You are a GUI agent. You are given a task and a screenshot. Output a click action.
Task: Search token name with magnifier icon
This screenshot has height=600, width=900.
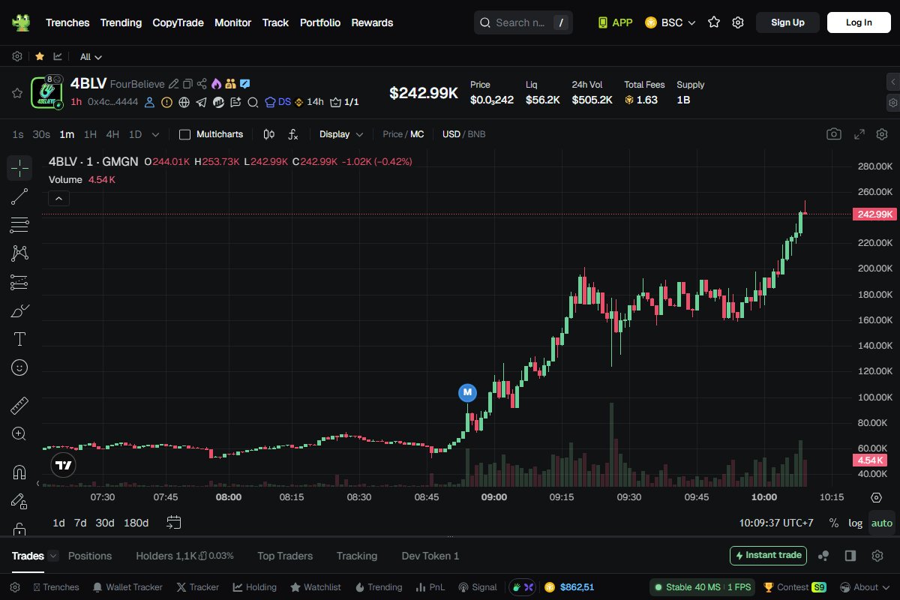tap(253, 102)
